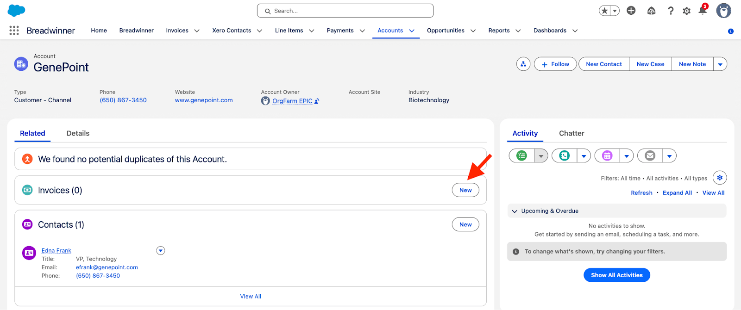The image size is (741, 310).
Task: Click Refresh in the activity timeline
Action: point(641,193)
